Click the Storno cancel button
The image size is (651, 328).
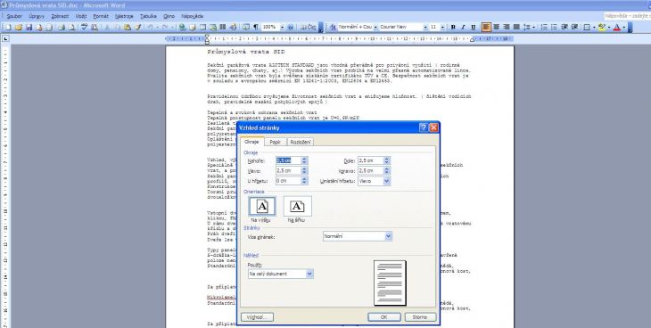point(420,317)
